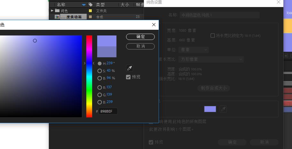
Task: Click the 文件夹 type cell
Action: click(101, 11)
